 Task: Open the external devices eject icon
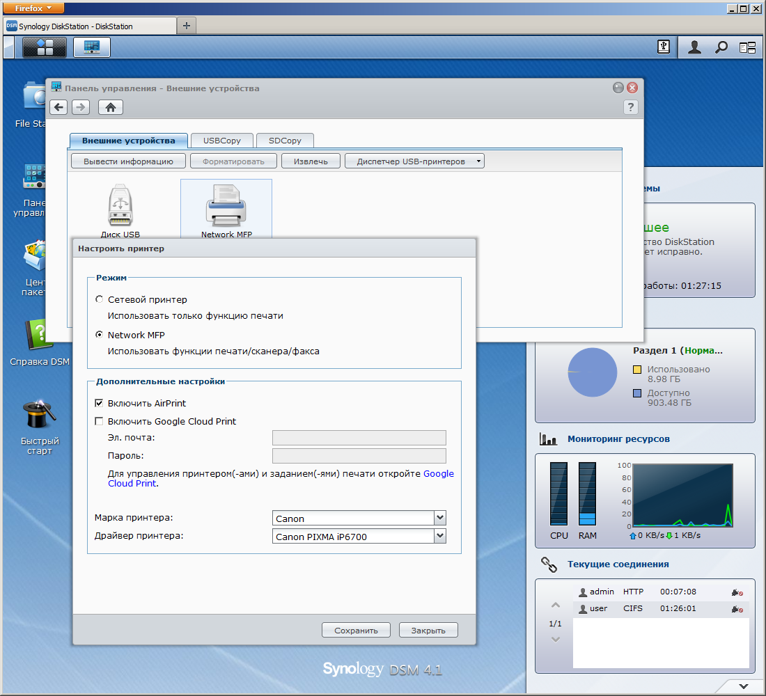(664, 47)
